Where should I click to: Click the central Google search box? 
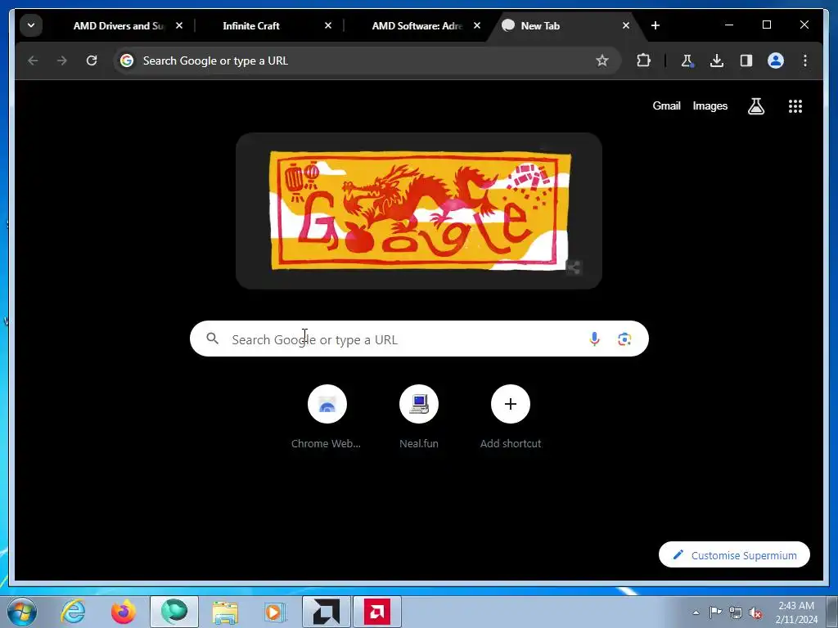419,339
